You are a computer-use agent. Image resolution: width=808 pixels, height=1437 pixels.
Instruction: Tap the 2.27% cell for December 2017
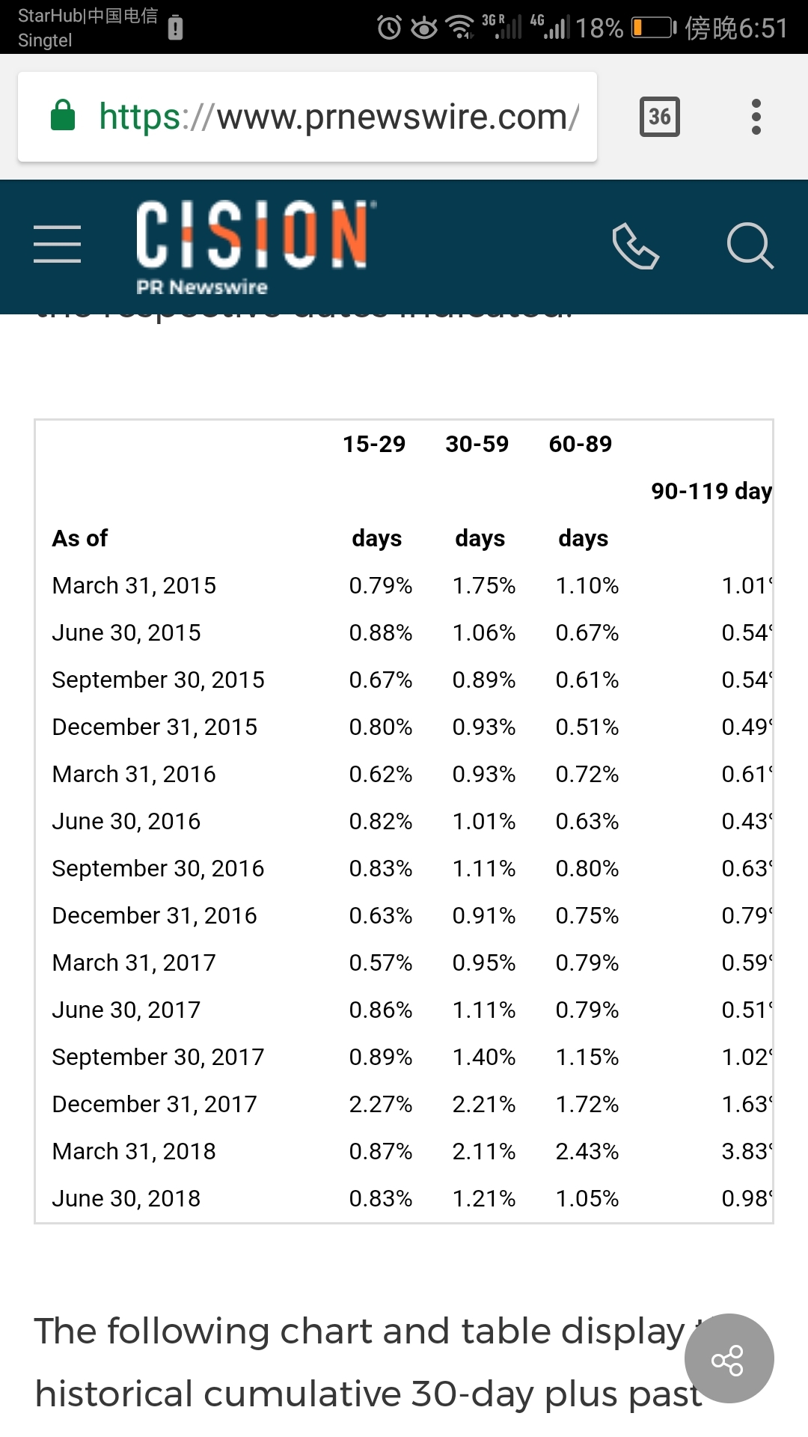click(x=381, y=1104)
